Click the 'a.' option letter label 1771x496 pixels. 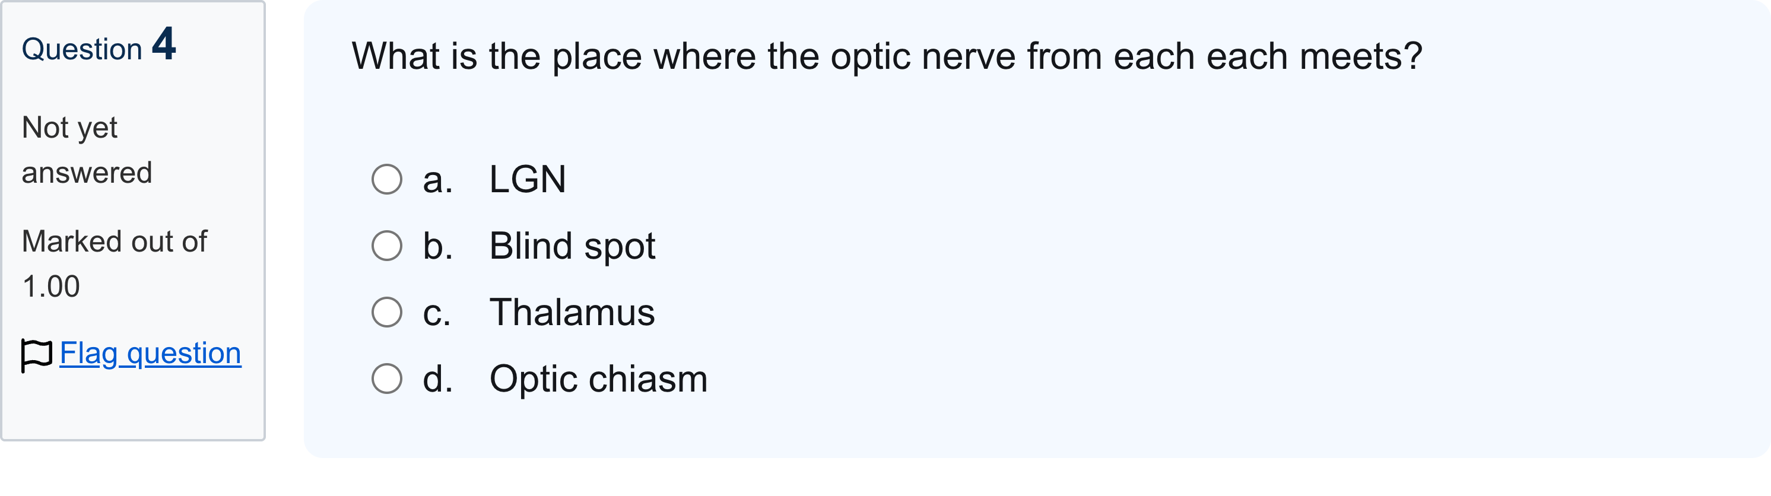pyautogui.click(x=437, y=180)
